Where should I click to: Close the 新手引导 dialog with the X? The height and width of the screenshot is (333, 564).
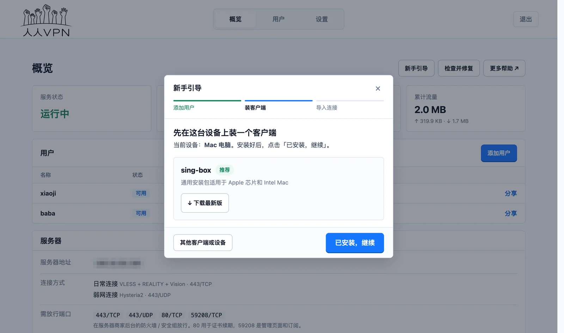[x=378, y=88]
